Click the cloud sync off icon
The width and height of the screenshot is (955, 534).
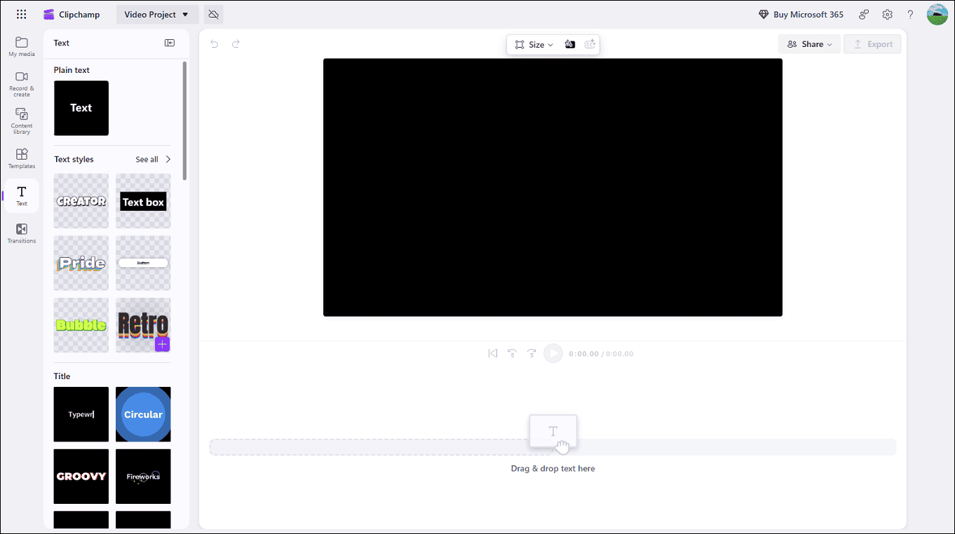pos(214,14)
